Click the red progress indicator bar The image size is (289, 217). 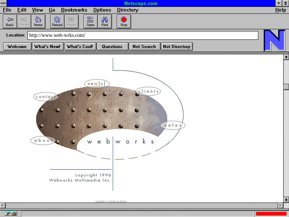[x=271, y=213]
